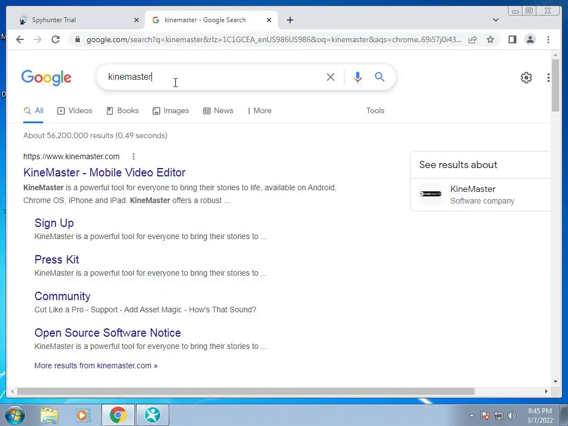
Task: Switch to the Spyhunter Trial tab
Action: (x=75, y=20)
